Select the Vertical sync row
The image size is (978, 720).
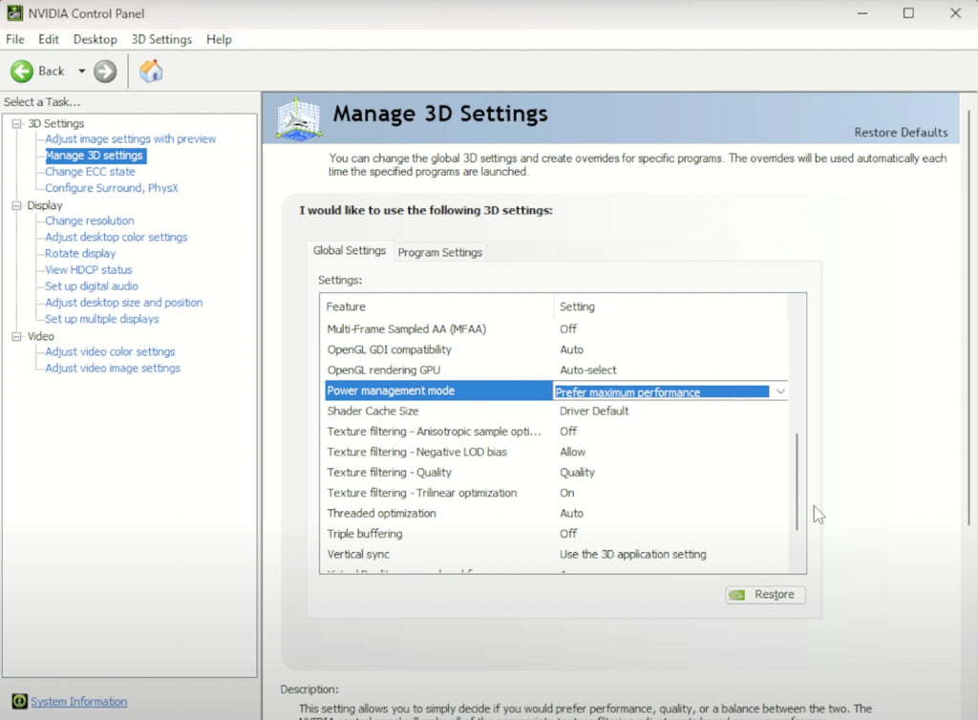[x=557, y=554]
